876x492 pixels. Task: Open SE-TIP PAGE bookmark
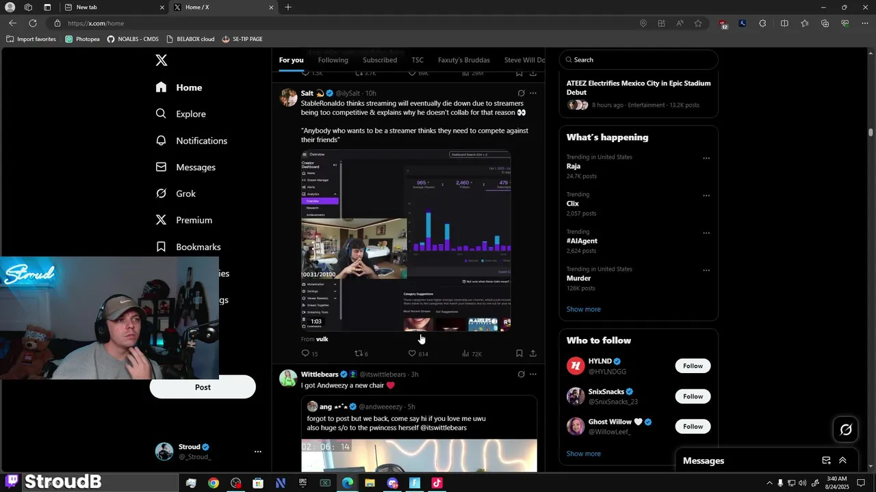coord(242,39)
